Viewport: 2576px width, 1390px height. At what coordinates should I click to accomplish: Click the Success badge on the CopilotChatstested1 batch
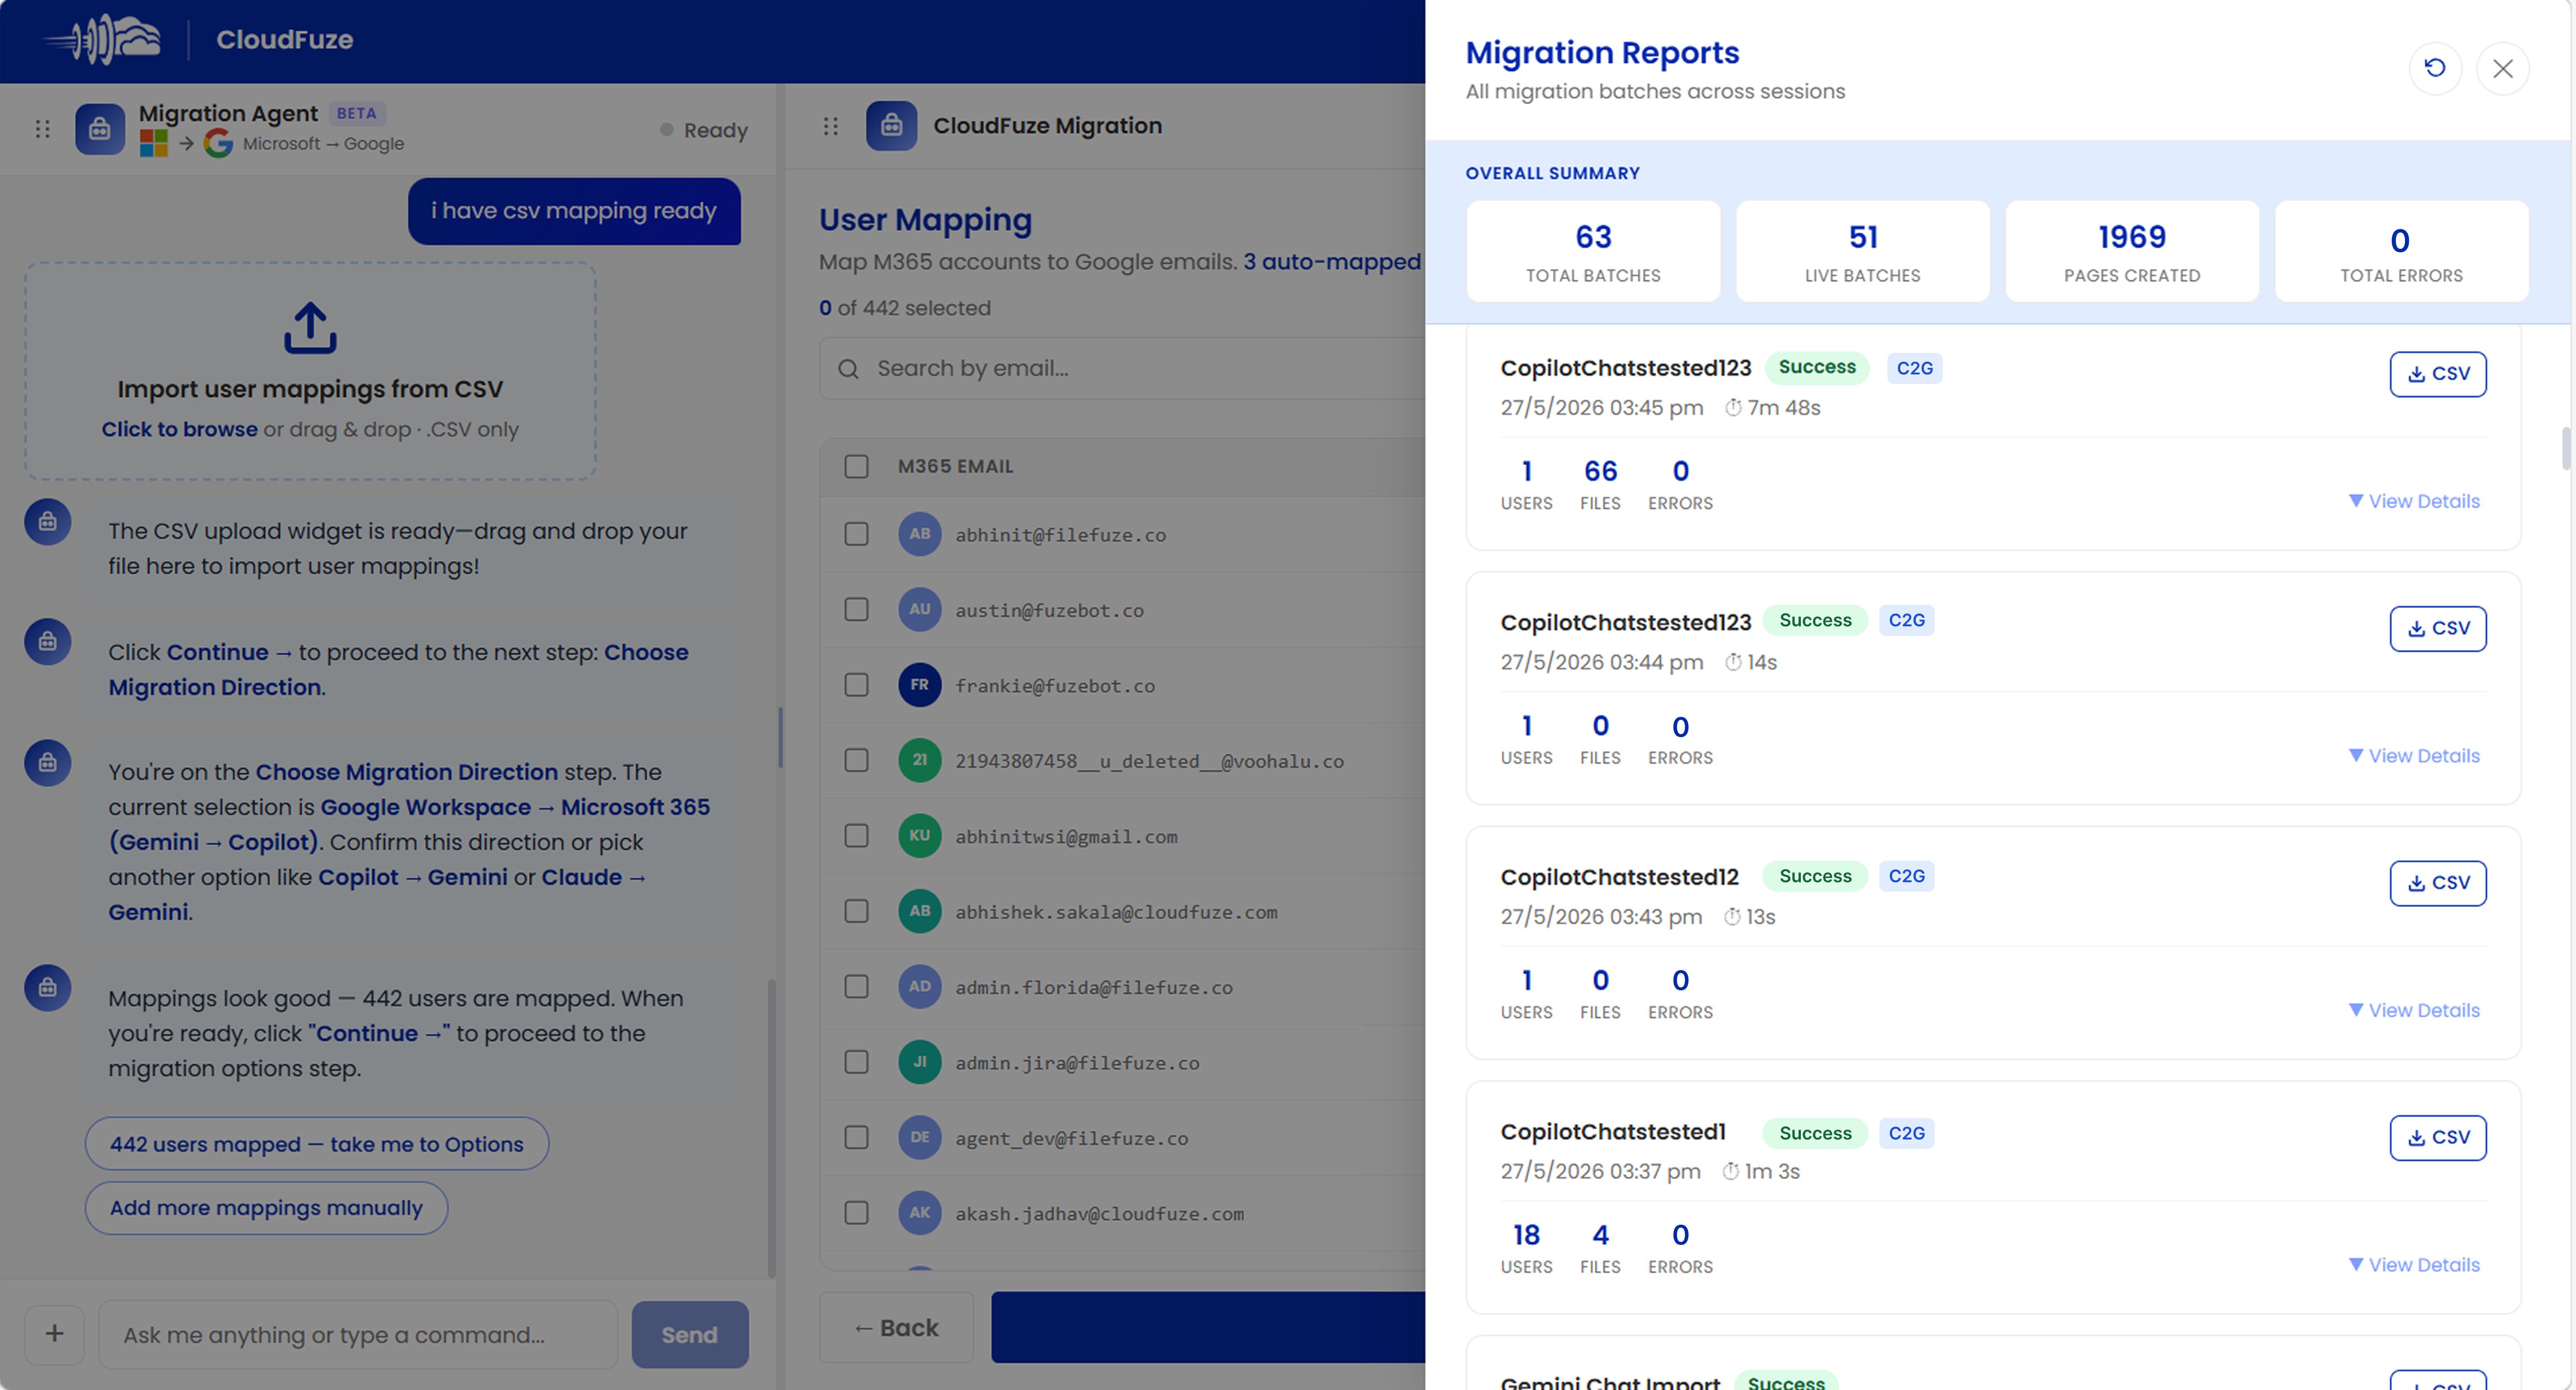(1815, 1133)
